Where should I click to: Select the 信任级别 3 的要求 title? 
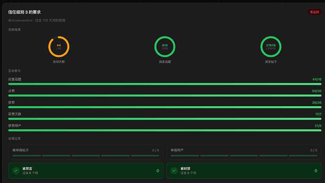point(24,12)
